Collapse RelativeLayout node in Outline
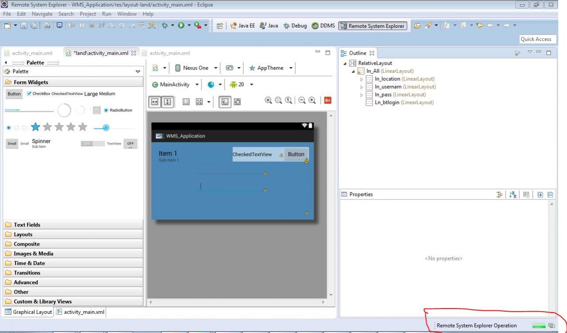The height and width of the screenshot is (333, 567). (346, 64)
